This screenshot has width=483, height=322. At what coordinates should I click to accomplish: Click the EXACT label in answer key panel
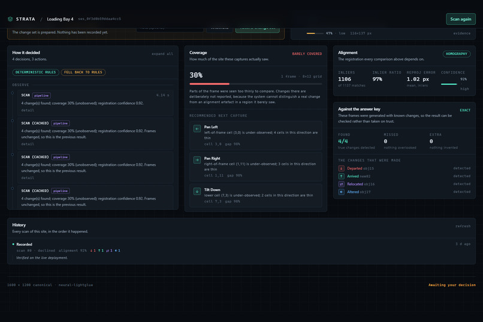pos(465,110)
